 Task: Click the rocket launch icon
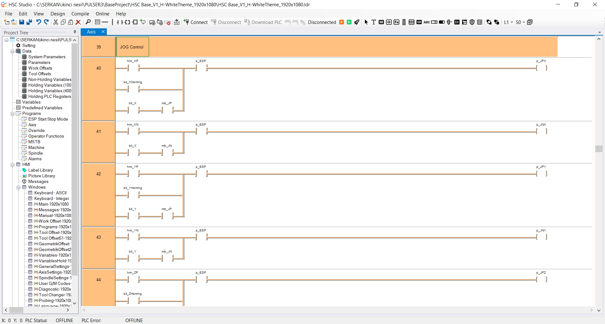(357, 22)
